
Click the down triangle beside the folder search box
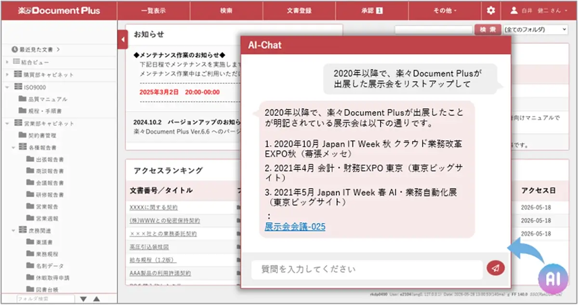coord(83,299)
